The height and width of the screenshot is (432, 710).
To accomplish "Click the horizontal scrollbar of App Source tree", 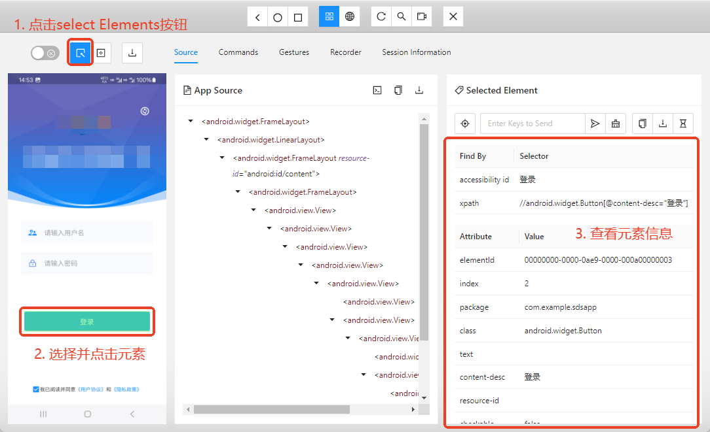I will (272, 409).
